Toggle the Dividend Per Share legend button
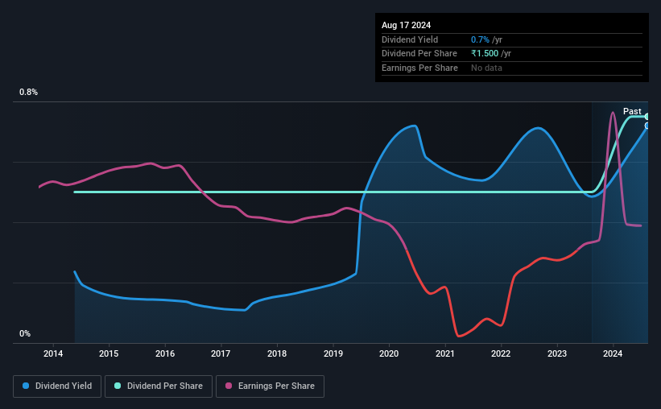 (x=159, y=386)
